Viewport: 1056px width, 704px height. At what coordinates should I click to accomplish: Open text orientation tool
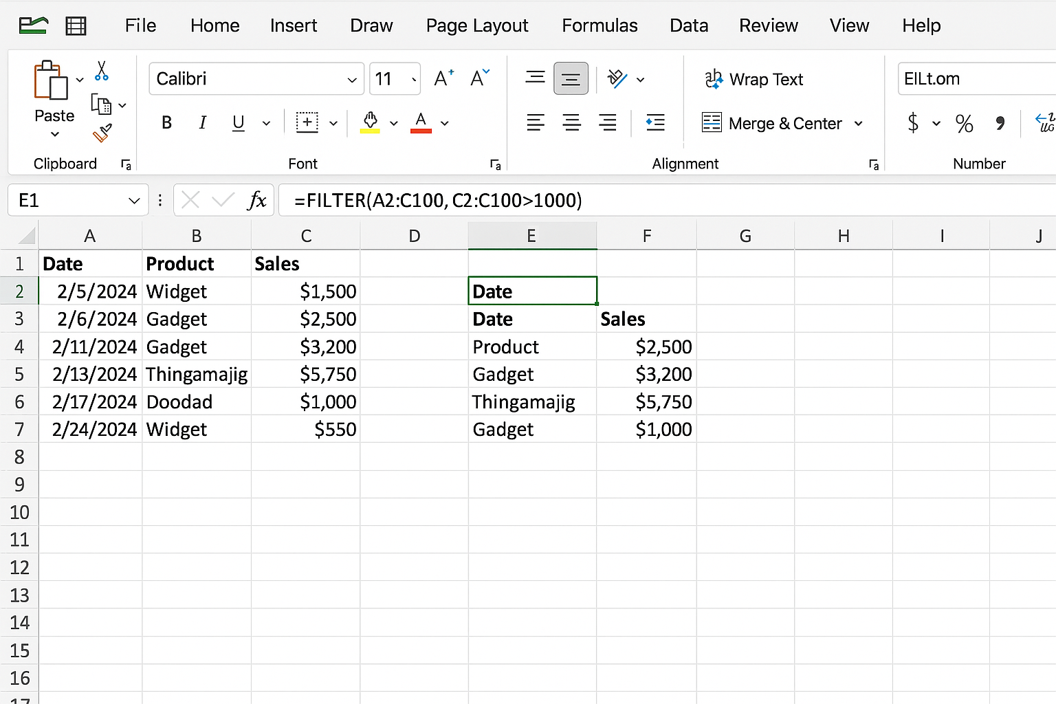617,79
